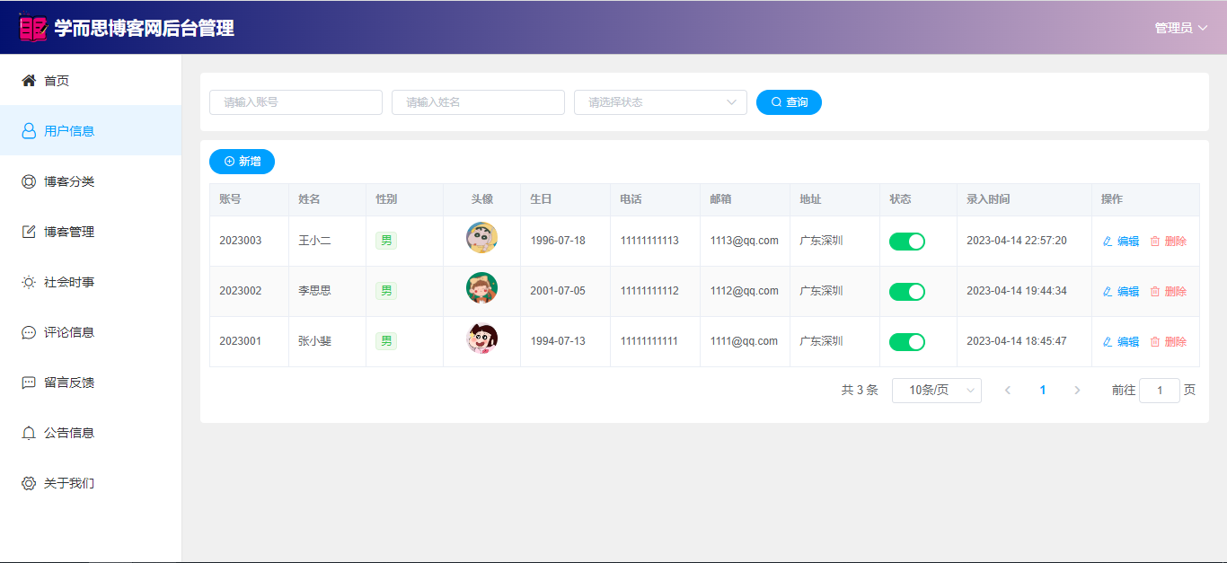The height and width of the screenshot is (563, 1227).
Task: Click the home icon beside 首页
Action: [x=29, y=81]
